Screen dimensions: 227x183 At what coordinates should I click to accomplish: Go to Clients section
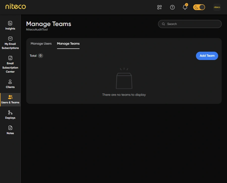coord(10,84)
